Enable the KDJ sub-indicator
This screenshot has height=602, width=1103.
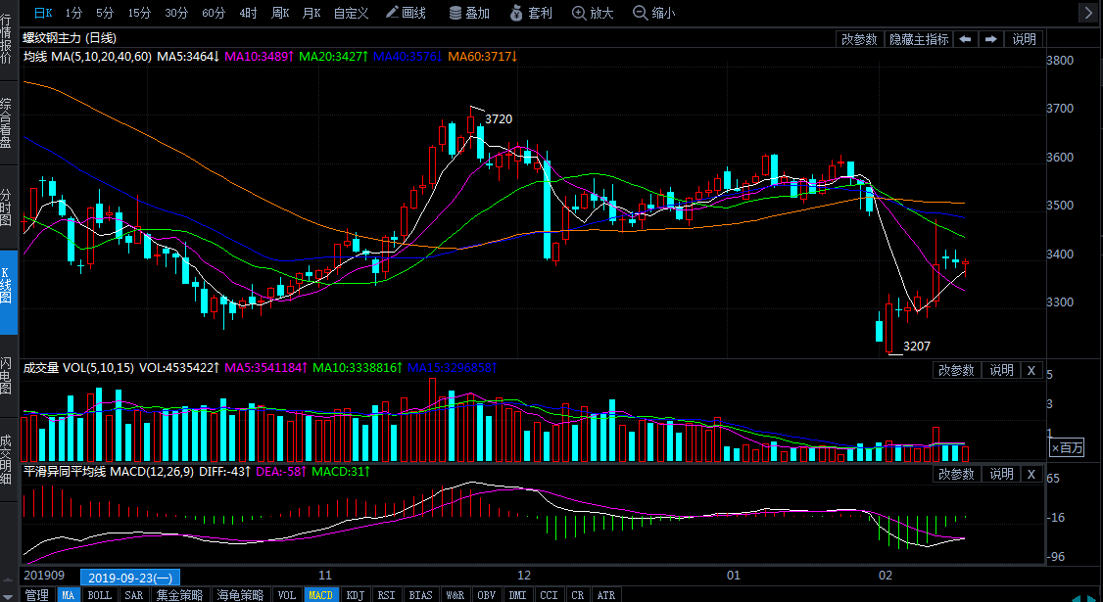[x=355, y=594]
